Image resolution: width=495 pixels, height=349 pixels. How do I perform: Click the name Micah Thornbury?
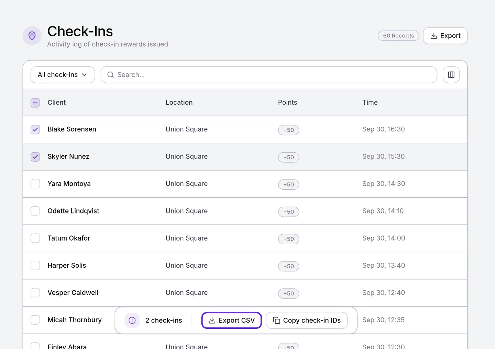(x=75, y=320)
